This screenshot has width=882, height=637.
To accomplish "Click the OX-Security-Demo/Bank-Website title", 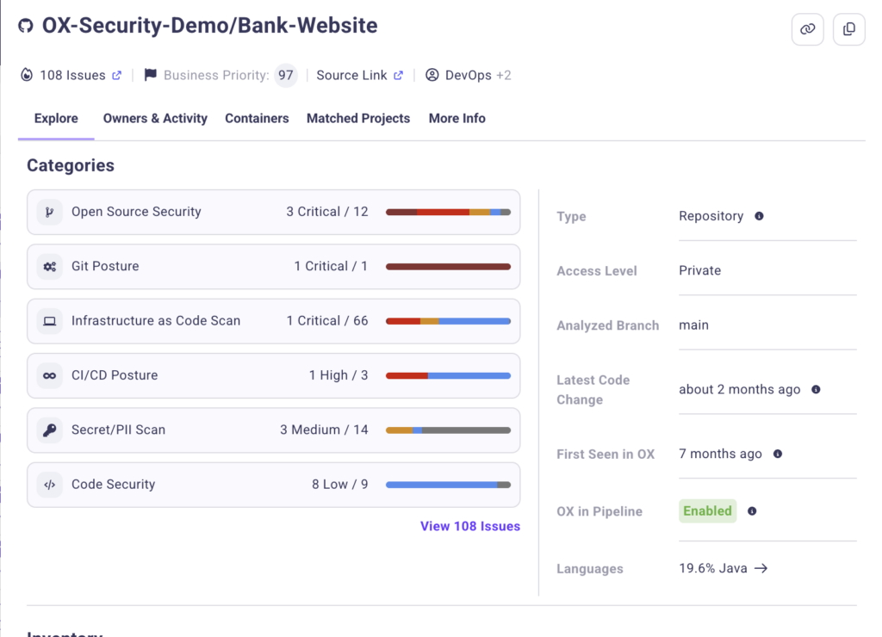I will coord(210,26).
